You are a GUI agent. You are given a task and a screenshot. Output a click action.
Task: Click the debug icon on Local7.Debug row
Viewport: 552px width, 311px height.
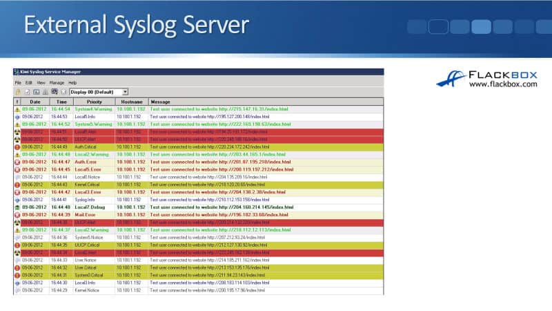pos(17,207)
